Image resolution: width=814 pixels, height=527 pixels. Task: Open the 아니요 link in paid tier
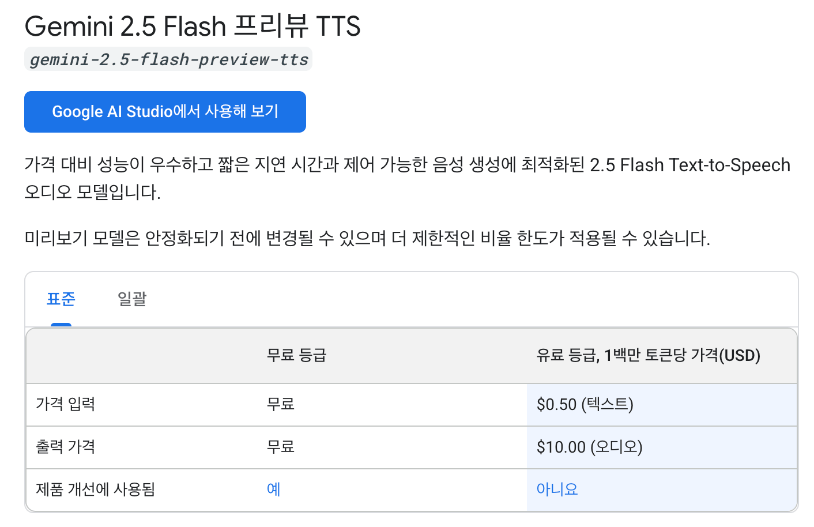pos(557,490)
